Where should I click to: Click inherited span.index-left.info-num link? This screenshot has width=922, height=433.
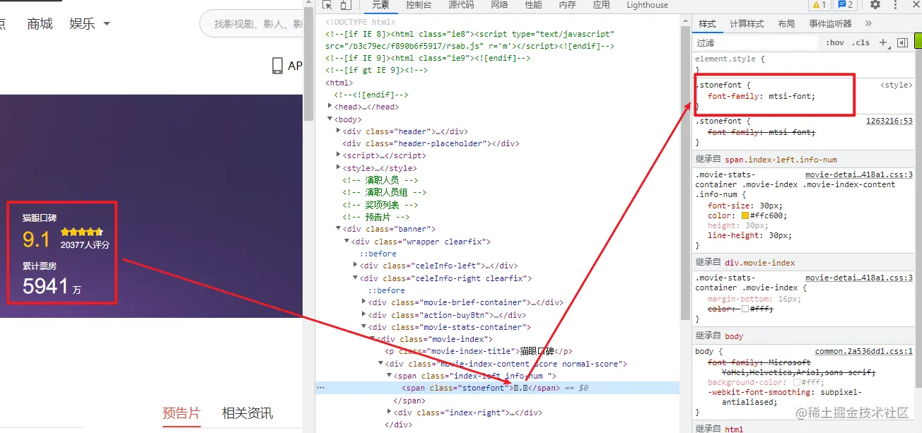coord(781,160)
